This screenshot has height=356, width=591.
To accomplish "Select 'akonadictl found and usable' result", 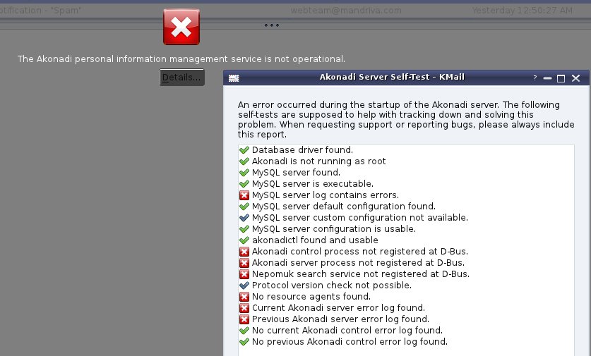I will (x=406, y=240).
